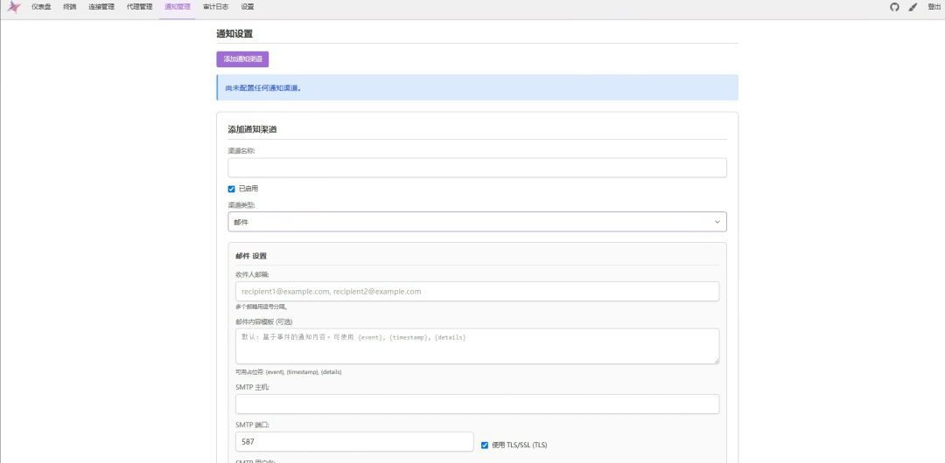The image size is (945, 463).
Task: Click the 邮件内容模板 textarea
Action: [x=477, y=346]
